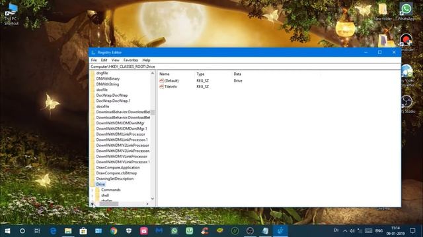This screenshot has width=423, height=237.
Task: Click the shell folder icon
Action: pyautogui.click(x=97, y=196)
